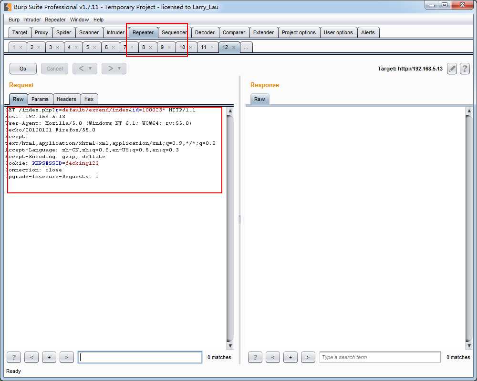Viewport: 477px width, 381px height.
Task: Click the Target: http://192.168.5.13 label
Action: click(410, 69)
